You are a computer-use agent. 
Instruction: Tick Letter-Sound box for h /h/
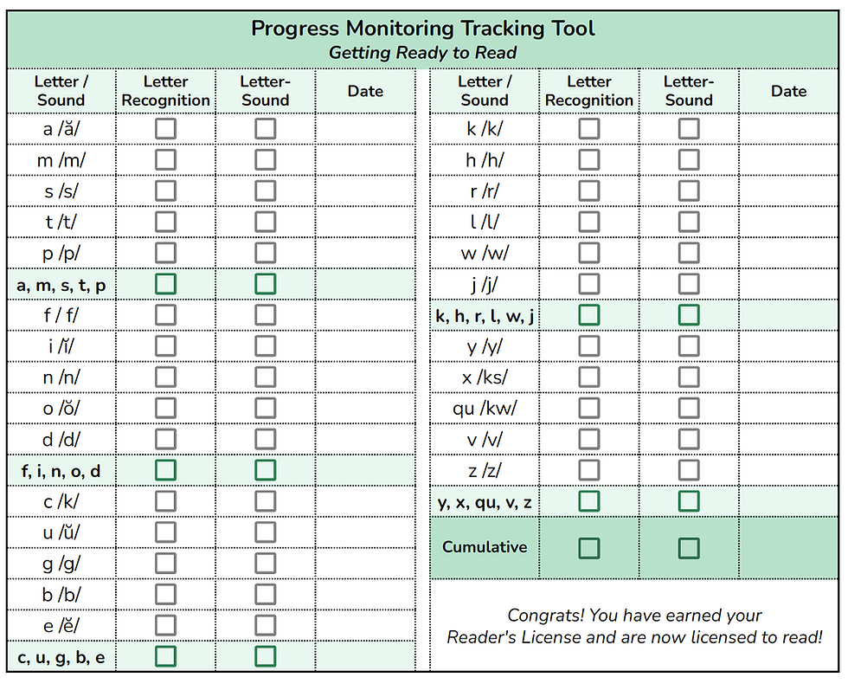click(689, 159)
